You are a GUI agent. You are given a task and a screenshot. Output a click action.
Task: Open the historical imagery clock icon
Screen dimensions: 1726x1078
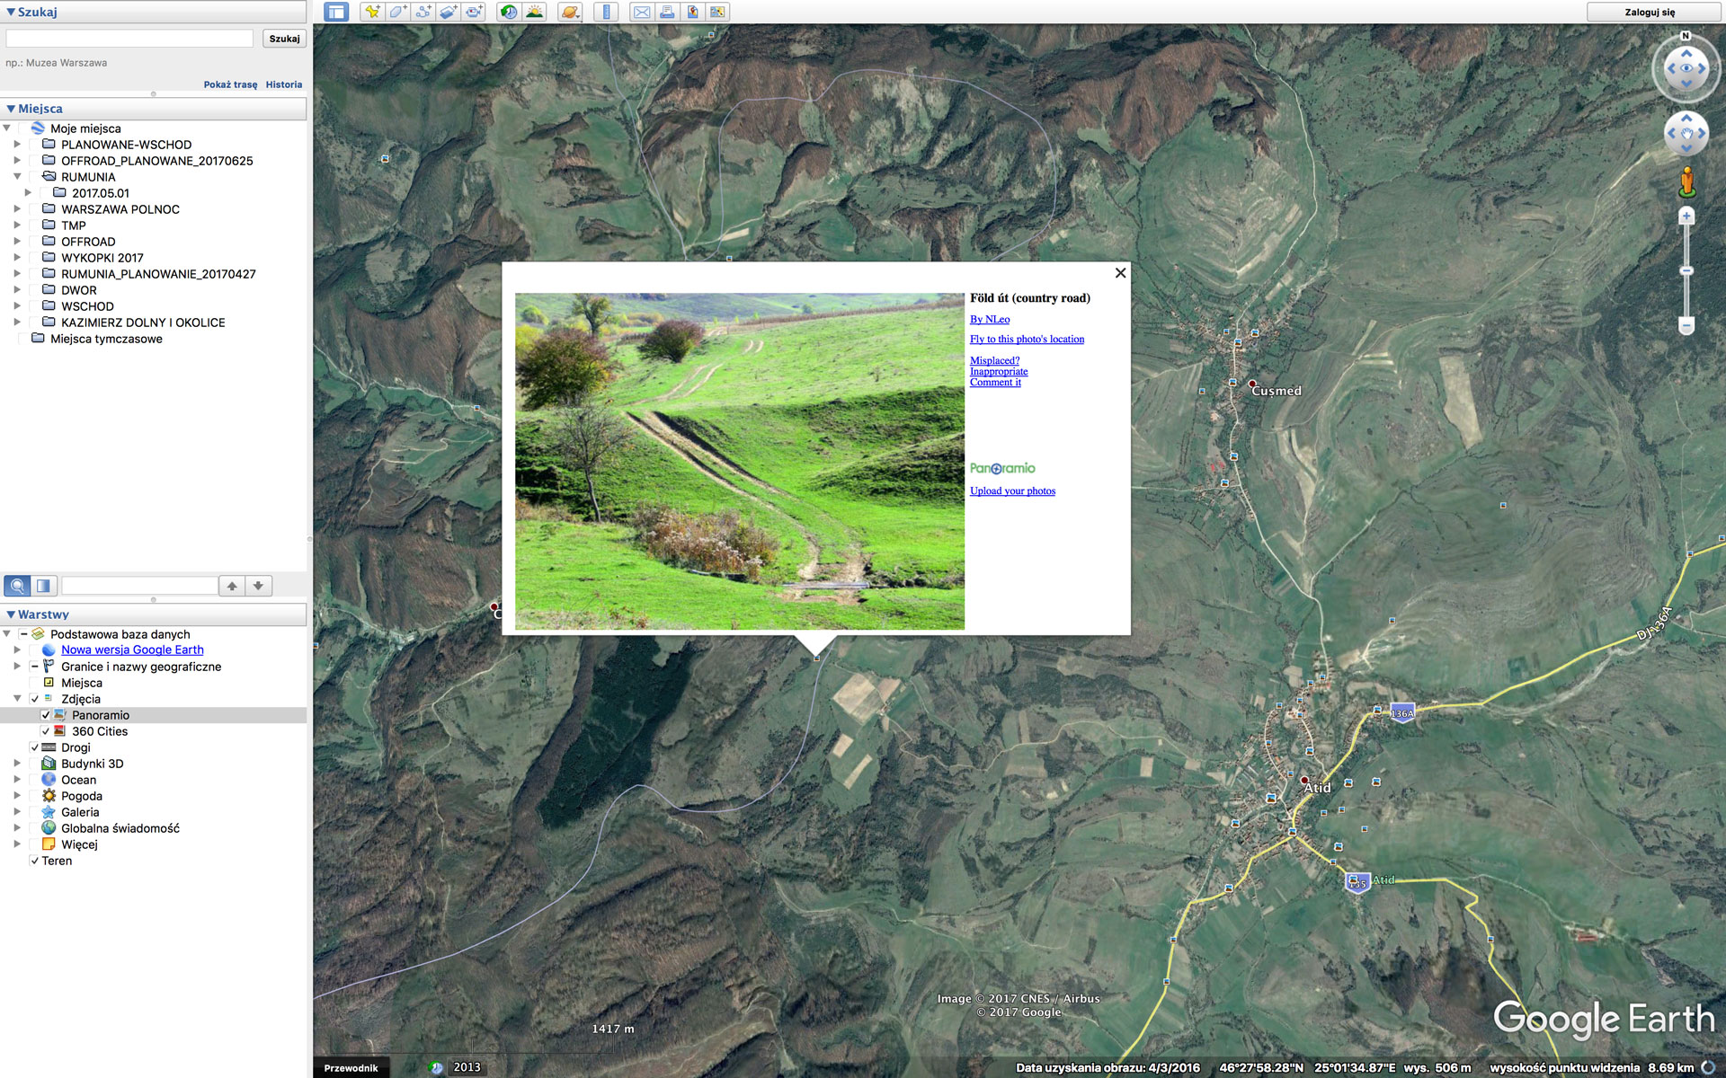click(x=509, y=12)
